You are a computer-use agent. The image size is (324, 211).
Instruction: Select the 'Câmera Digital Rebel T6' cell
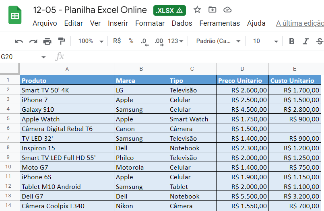[67, 129]
